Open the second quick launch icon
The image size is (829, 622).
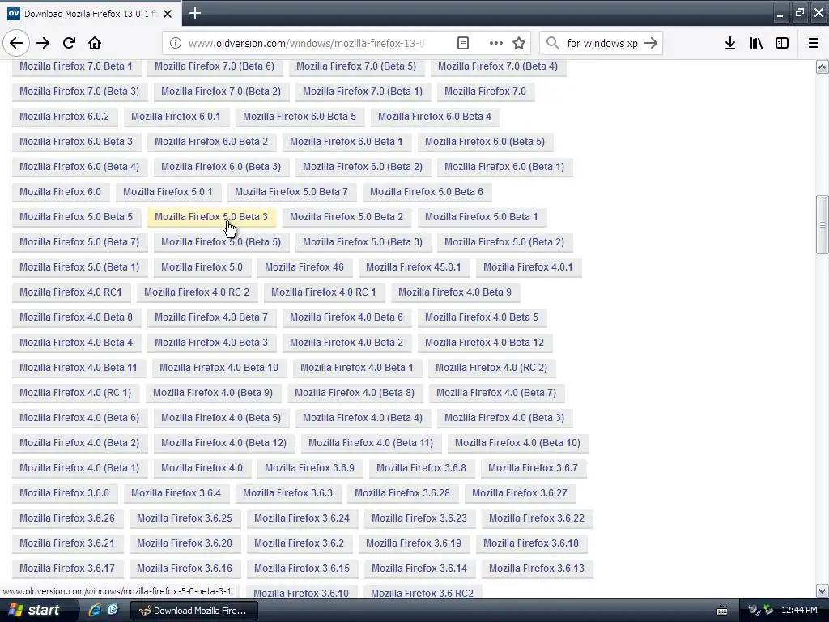point(113,610)
